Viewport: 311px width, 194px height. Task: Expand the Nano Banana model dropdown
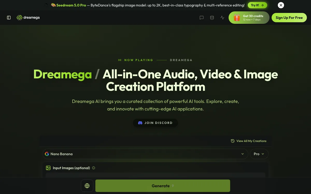pyautogui.click(x=145, y=154)
